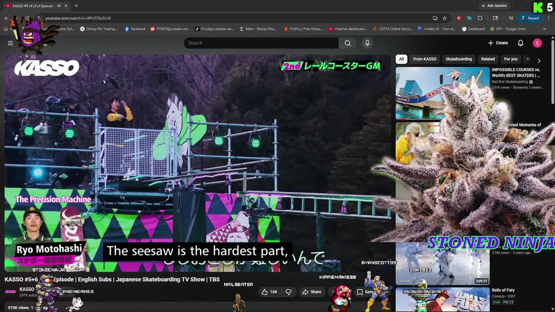Click the video title KASSO #5+6
This screenshot has width=555, height=312.
(x=112, y=279)
